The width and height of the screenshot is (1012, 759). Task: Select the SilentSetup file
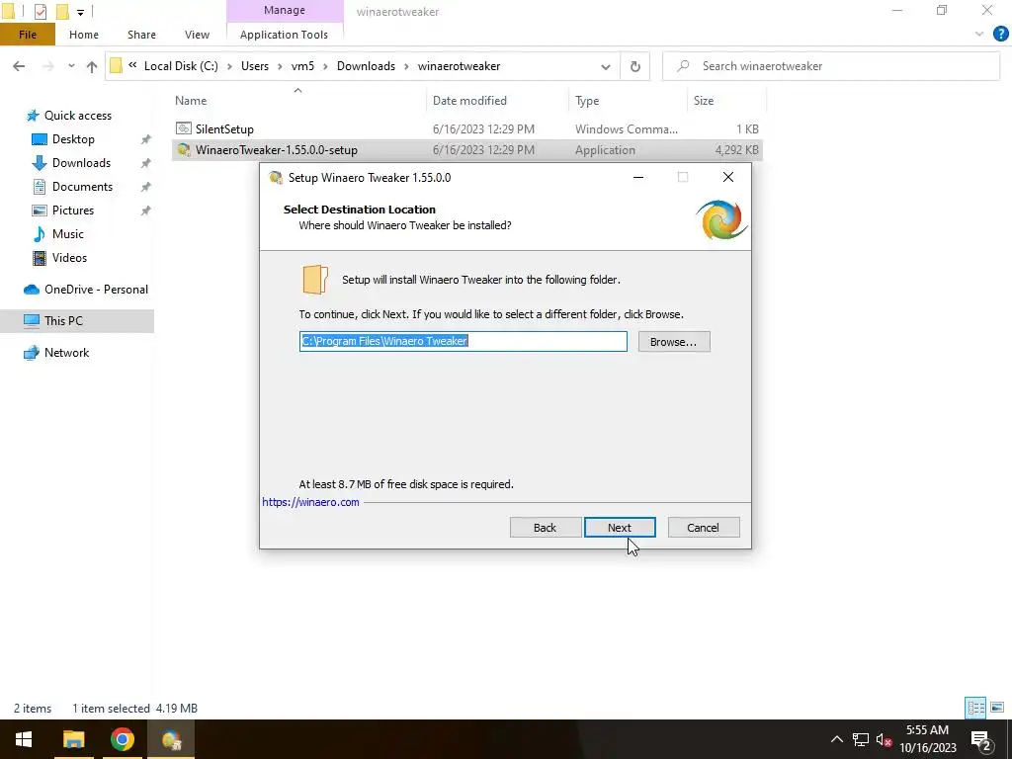tap(466, 129)
